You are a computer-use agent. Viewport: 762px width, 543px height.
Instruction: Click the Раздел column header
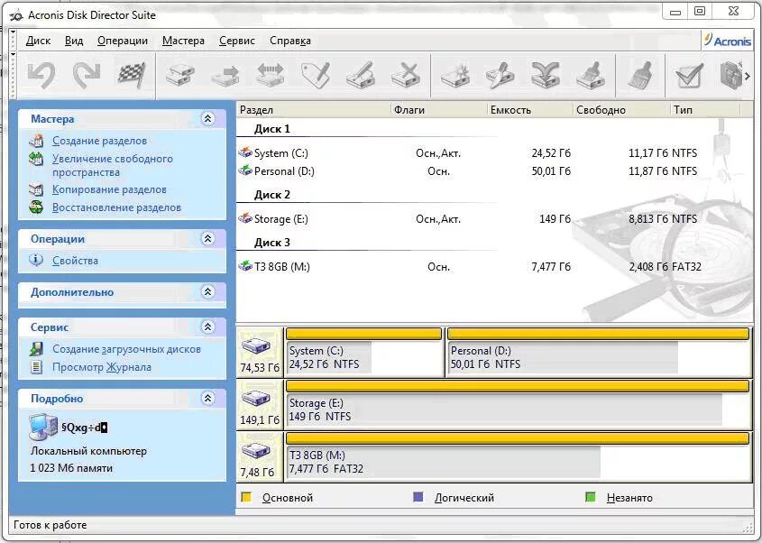click(x=314, y=110)
